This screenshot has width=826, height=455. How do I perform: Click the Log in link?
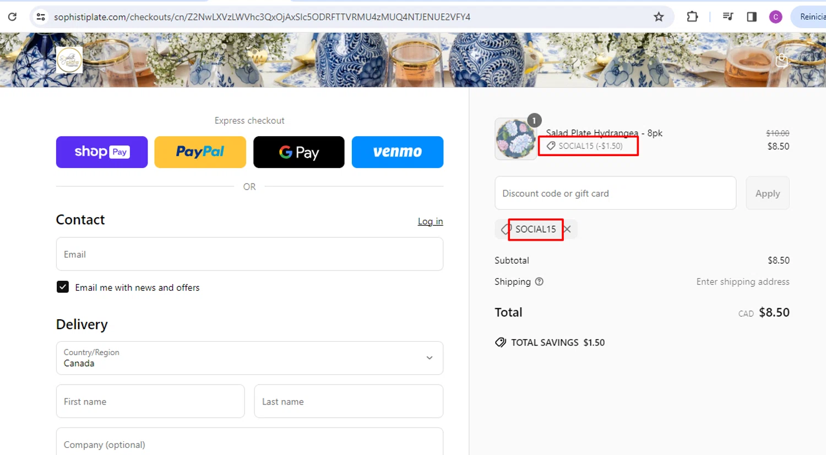click(x=430, y=221)
